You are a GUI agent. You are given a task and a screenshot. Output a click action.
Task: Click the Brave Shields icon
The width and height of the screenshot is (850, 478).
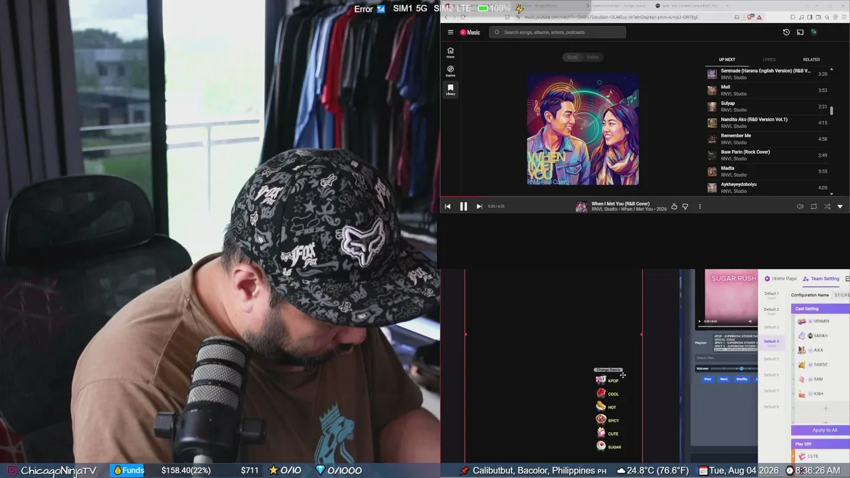pyautogui.click(x=751, y=17)
